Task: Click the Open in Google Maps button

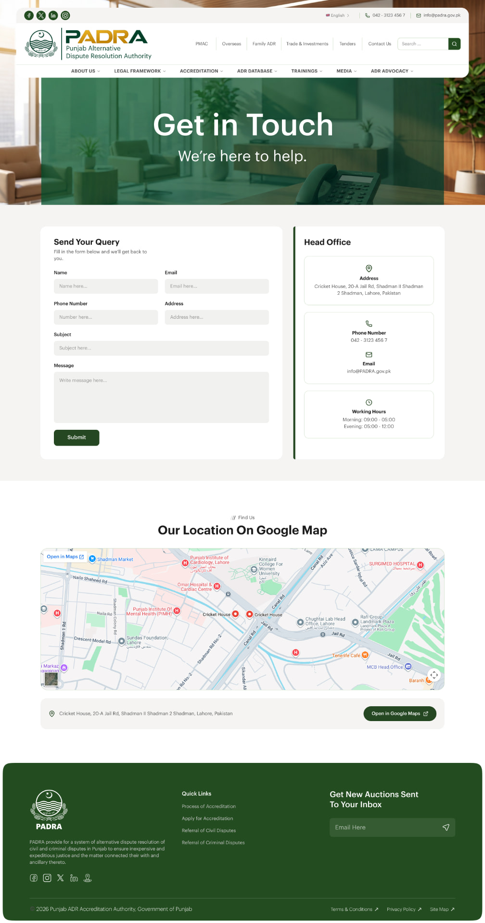Action: coord(400,714)
